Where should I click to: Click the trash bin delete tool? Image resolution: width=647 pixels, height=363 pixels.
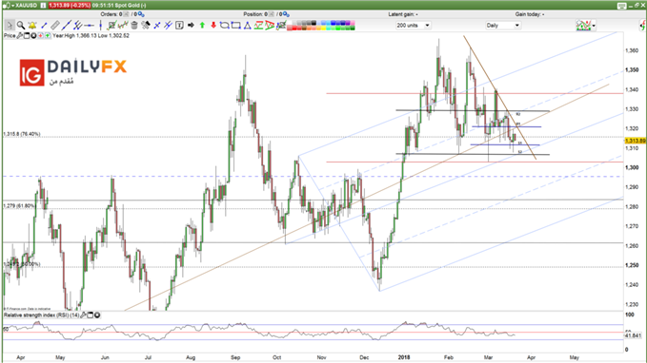134,26
